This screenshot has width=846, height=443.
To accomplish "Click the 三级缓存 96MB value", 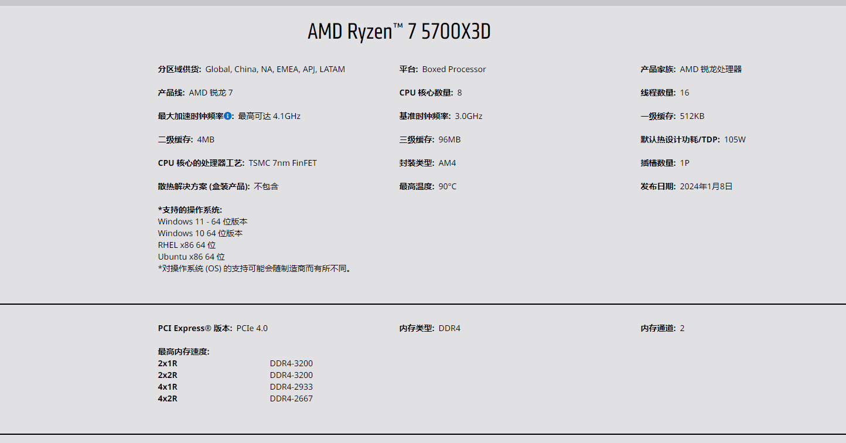I will 449,139.
